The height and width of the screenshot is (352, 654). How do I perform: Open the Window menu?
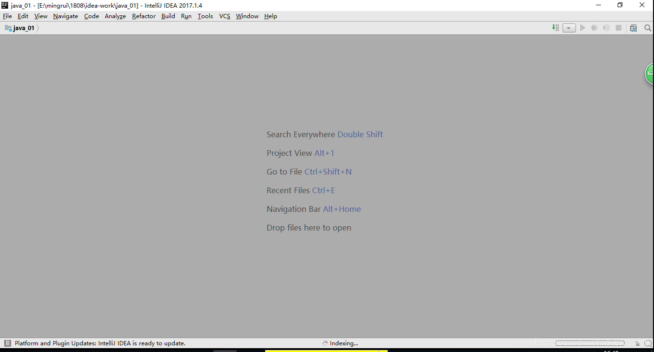[247, 16]
